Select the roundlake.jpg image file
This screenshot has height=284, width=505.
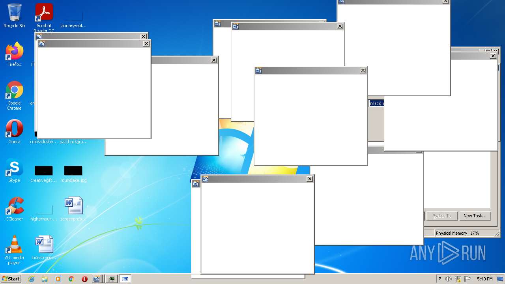[73, 174]
